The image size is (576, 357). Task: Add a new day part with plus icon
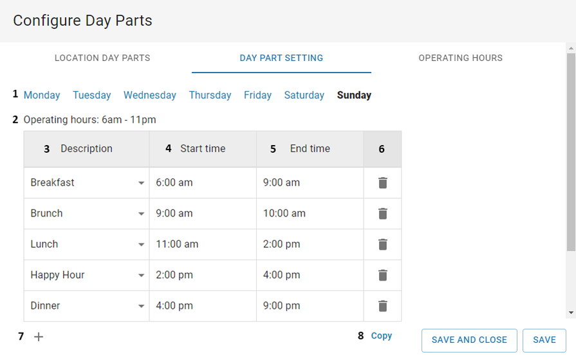click(39, 336)
